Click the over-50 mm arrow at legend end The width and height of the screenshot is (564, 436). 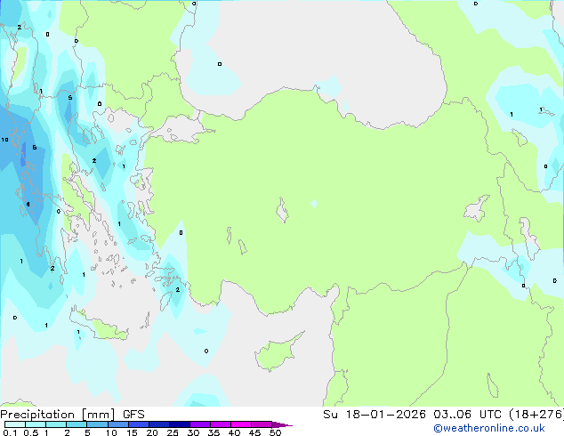pyautogui.click(x=282, y=424)
